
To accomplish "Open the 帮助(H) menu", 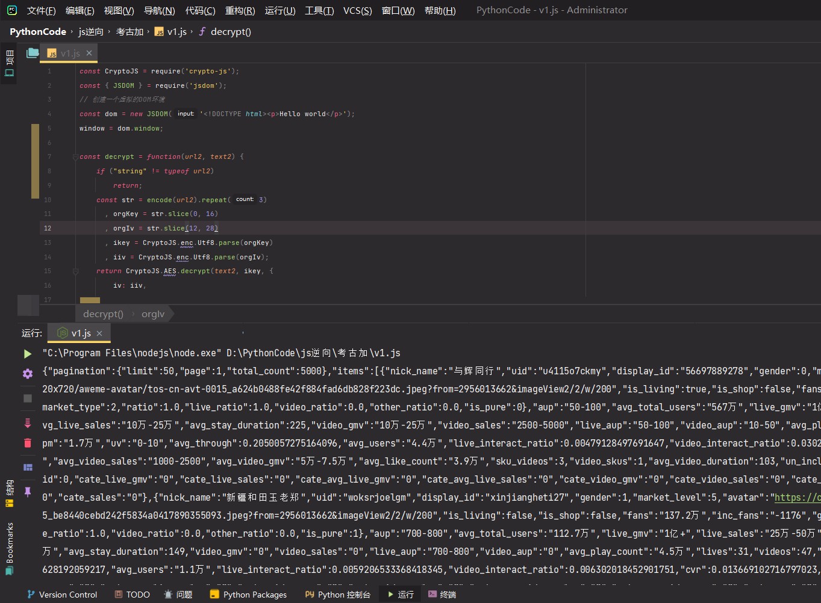I will point(440,10).
